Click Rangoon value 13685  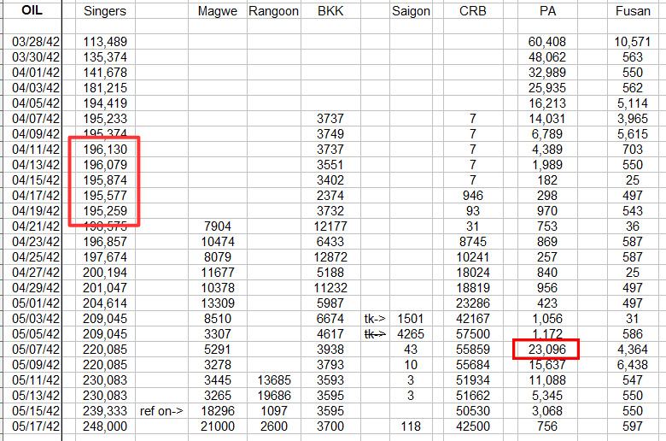point(274,380)
